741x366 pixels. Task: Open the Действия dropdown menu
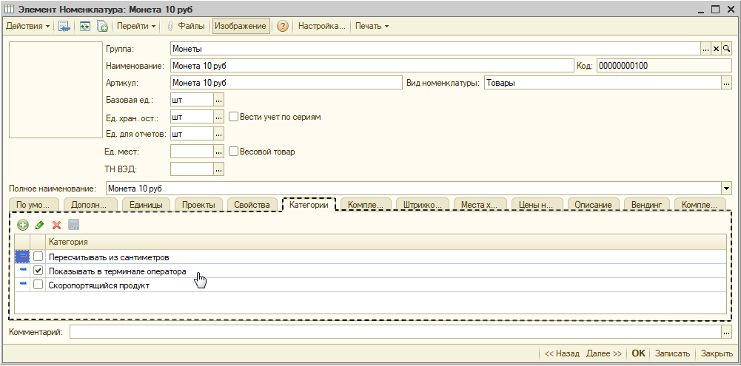[27, 26]
